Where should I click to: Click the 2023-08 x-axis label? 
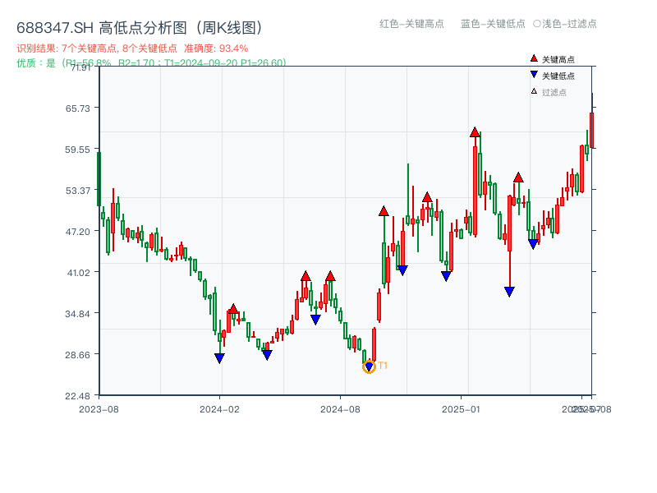point(99,409)
